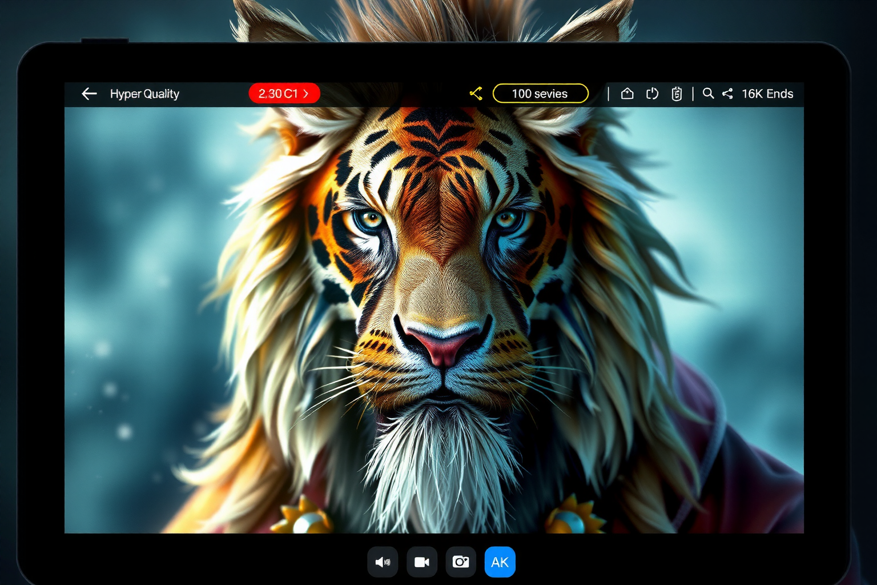Click the power refresh icon
Screen dimensions: 877x585
point(652,94)
